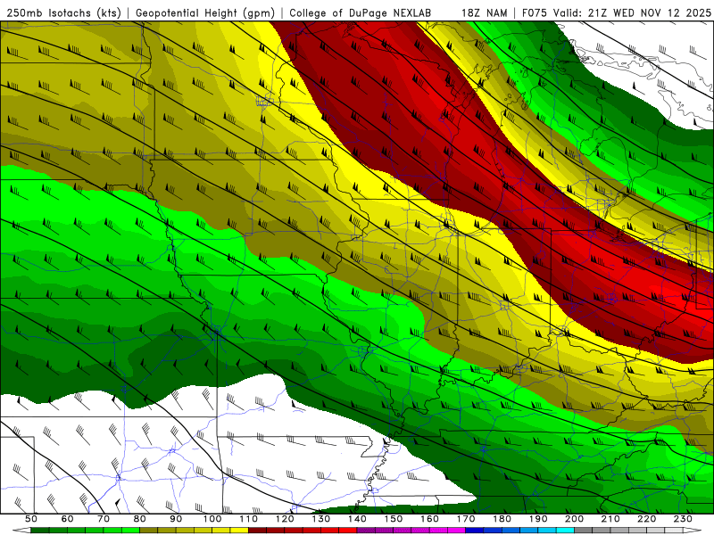Click the '220' label on the color scale
The width and height of the screenshot is (714, 535).
click(x=646, y=519)
